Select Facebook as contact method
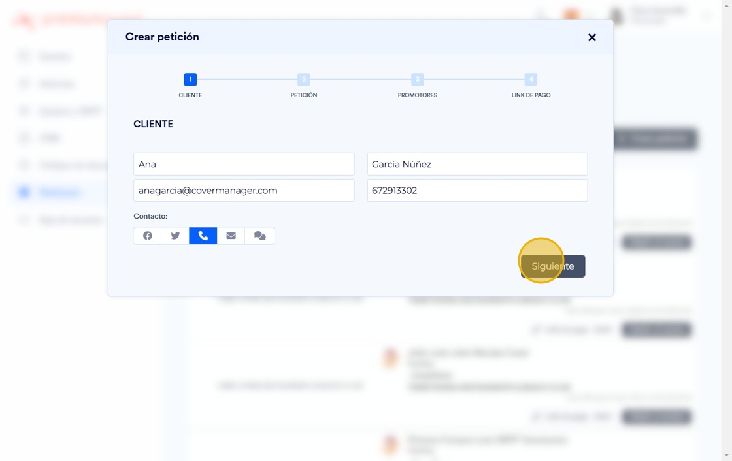Screen dimensions: 732x461 click(148, 236)
